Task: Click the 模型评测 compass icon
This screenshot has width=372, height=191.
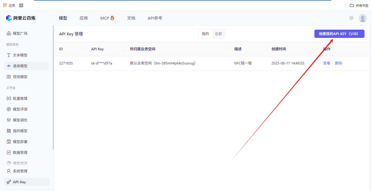Action: (x=9, y=109)
